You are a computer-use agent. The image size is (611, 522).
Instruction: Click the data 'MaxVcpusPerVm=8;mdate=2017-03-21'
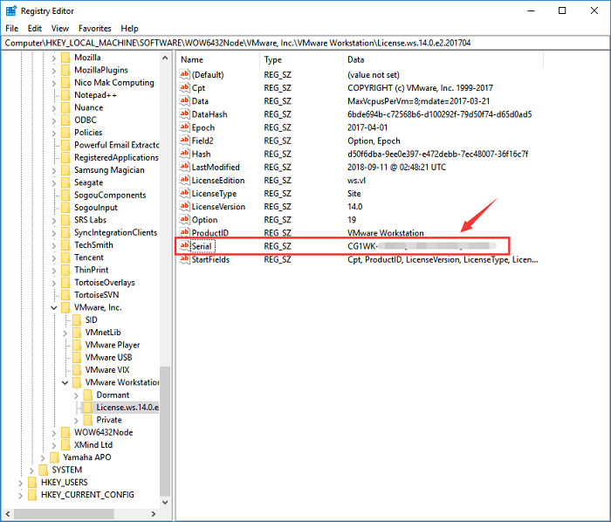(x=418, y=101)
